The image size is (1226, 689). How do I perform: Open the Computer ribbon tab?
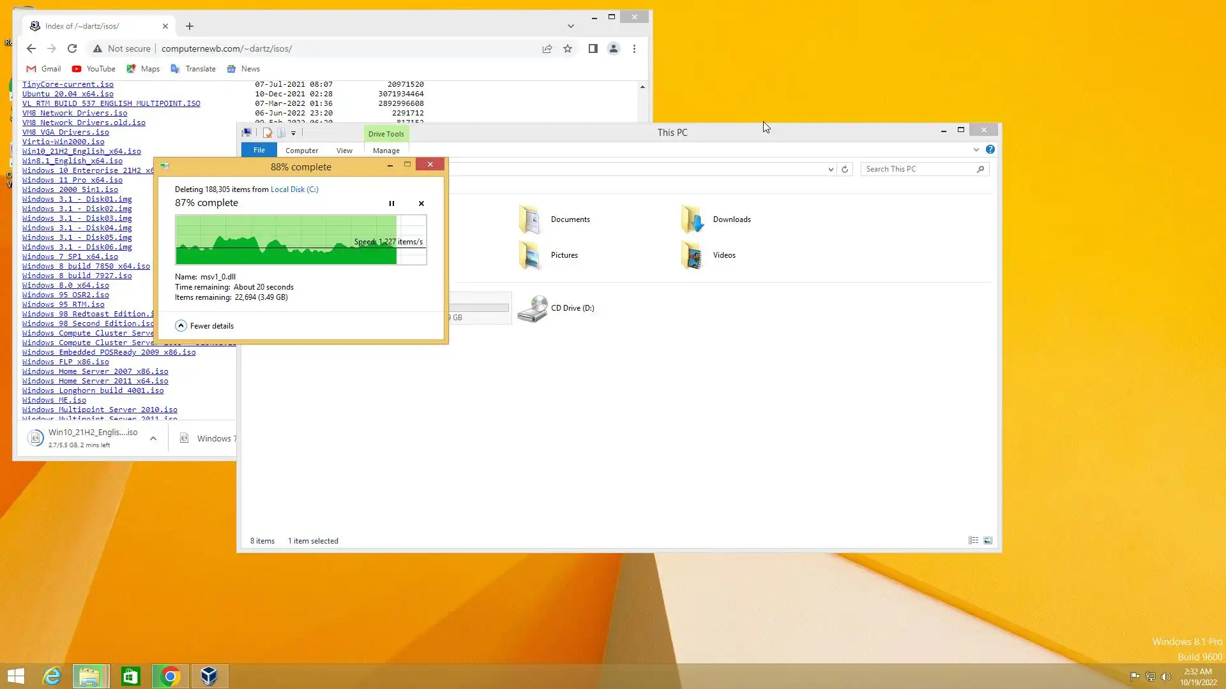tap(301, 151)
